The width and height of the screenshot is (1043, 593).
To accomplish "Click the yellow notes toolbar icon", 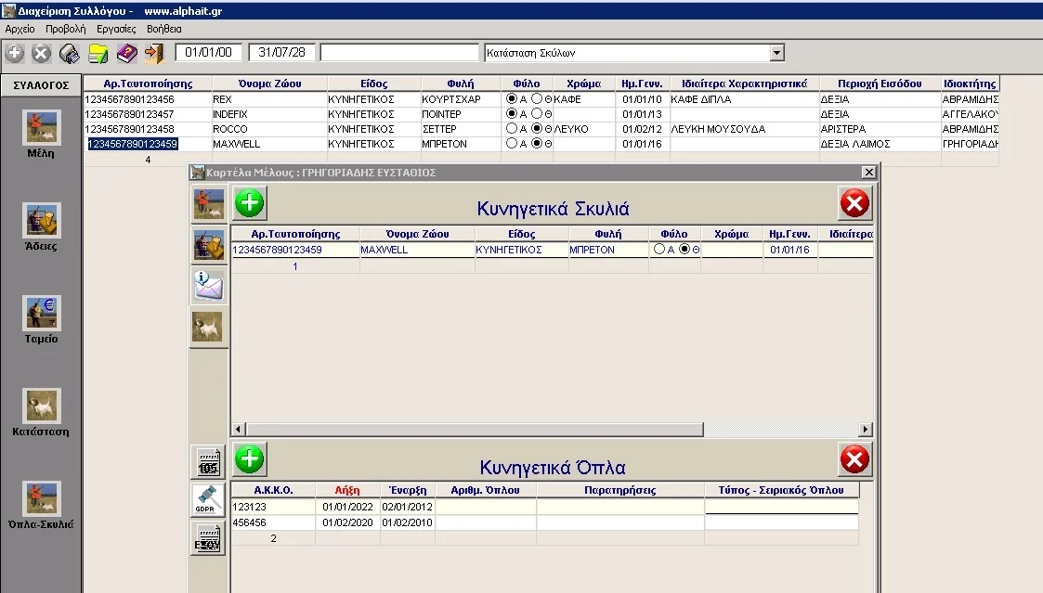I will click(x=98, y=53).
